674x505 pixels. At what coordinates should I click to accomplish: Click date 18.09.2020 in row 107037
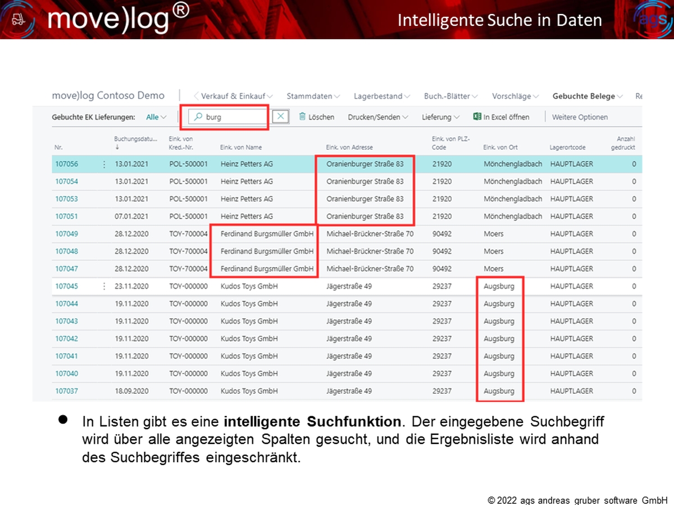pos(131,391)
